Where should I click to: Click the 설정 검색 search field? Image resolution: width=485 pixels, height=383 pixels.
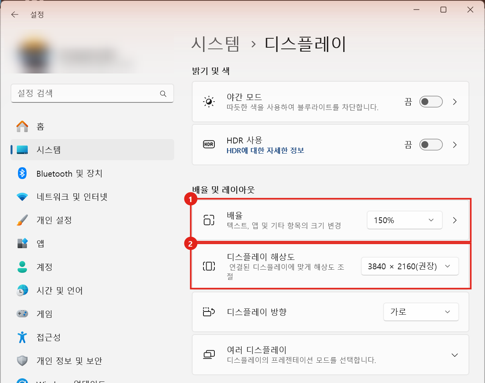pyautogui.click(x=92, y=93)
